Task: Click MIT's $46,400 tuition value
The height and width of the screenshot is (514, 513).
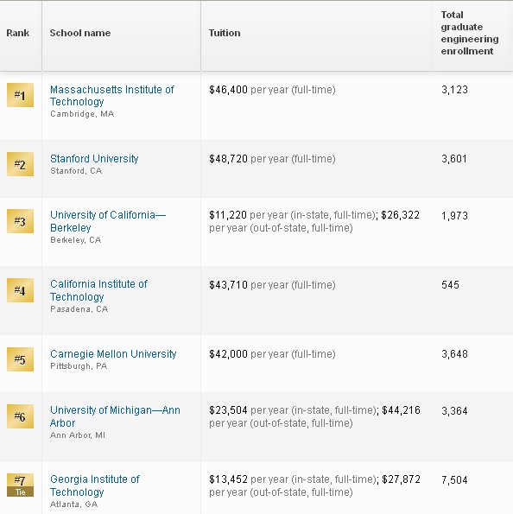Action: pos(228,90)
